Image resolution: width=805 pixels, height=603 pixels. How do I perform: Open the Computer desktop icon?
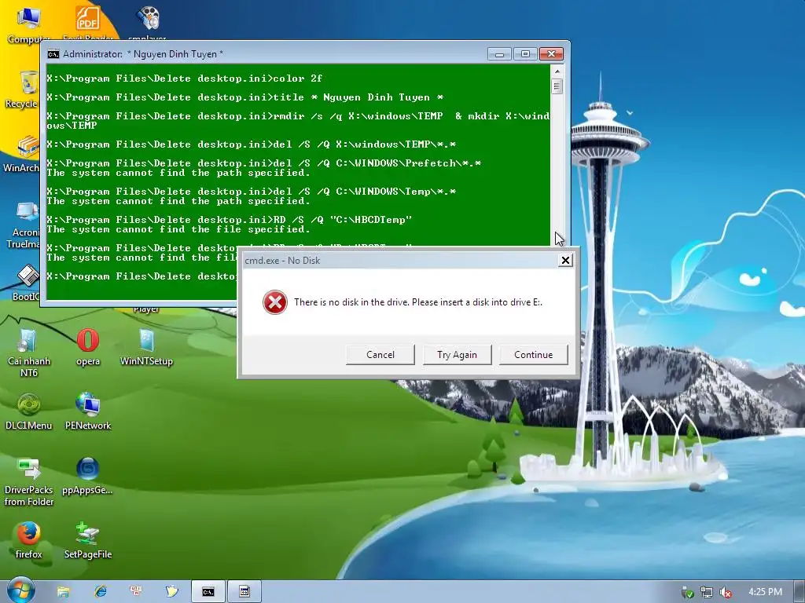tap(29, 24)
